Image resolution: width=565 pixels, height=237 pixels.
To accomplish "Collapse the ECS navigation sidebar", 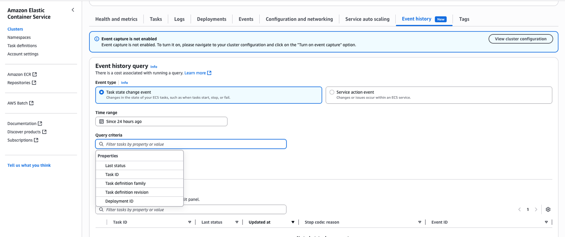I will click(73, 9).
